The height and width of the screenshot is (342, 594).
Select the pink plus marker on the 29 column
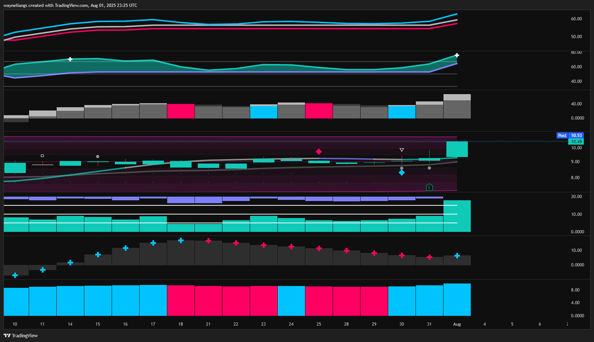click(374, 253)
